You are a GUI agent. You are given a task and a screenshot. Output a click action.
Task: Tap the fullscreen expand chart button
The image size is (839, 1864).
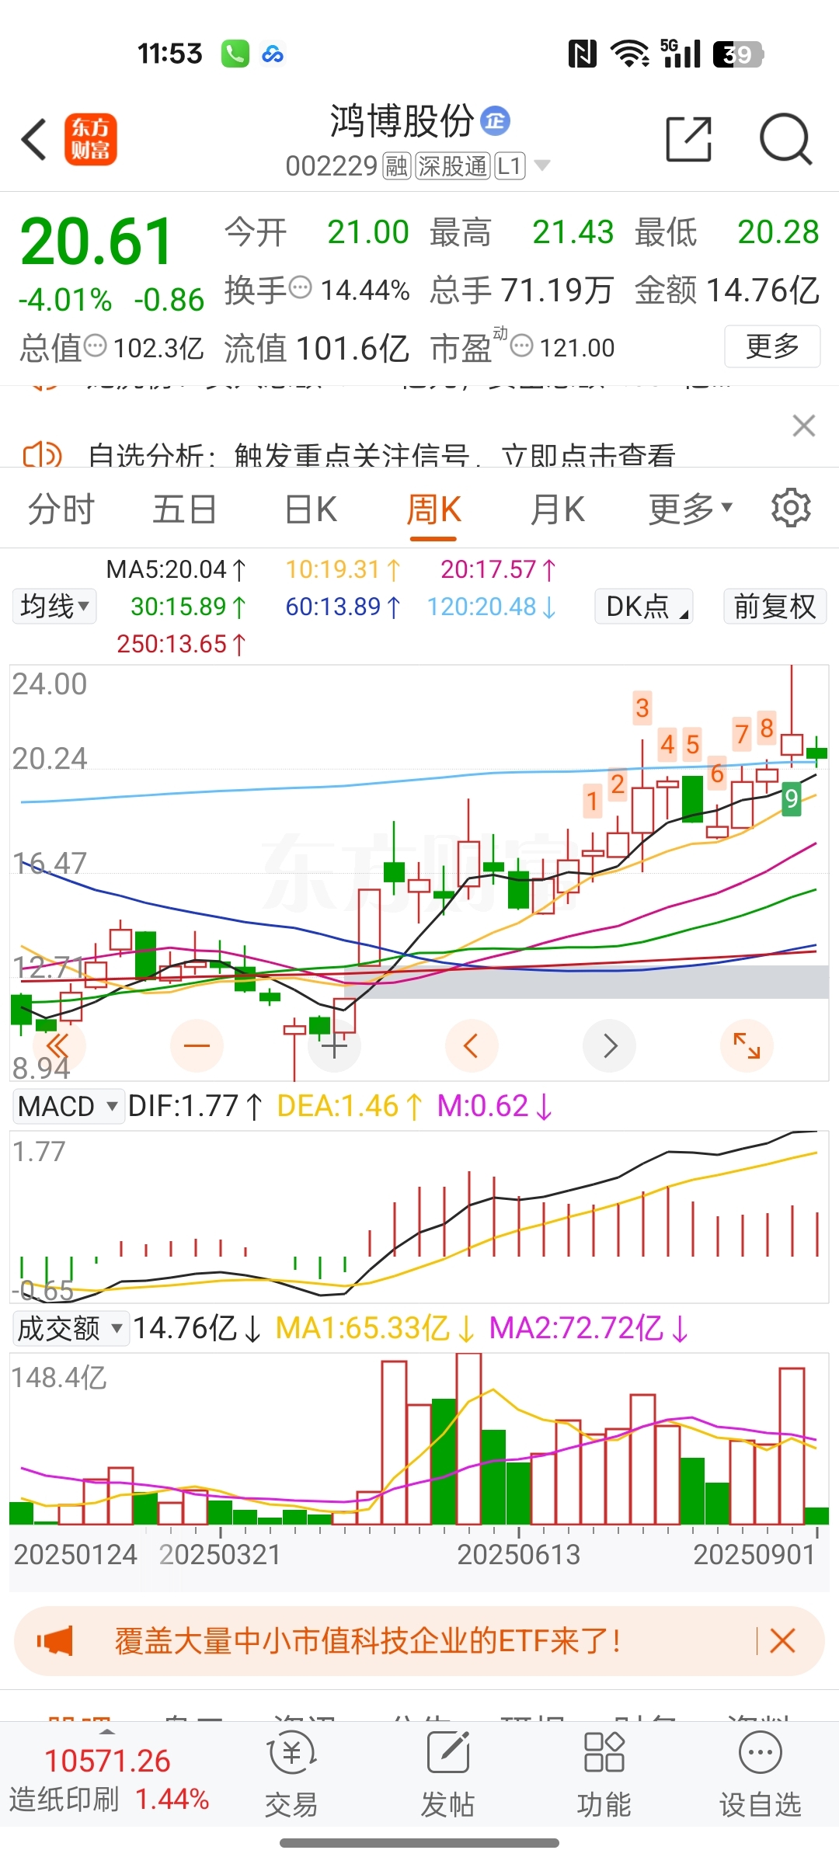747,1045
